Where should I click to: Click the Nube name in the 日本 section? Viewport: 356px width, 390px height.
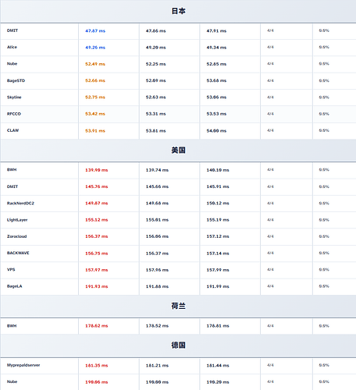click(12, 64)
